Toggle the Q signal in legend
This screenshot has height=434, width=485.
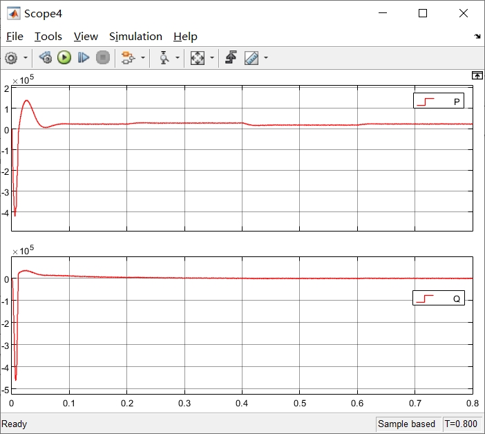[439, 298]
